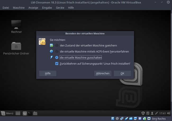Click the show desktop icon in guest panel

[18, 113]
